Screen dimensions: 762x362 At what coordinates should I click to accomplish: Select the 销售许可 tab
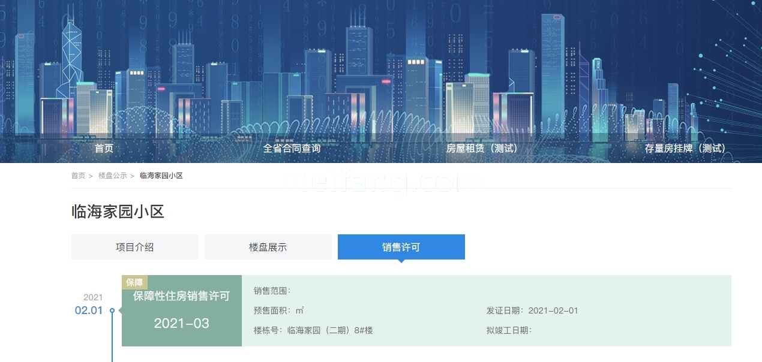coord(401,247)
